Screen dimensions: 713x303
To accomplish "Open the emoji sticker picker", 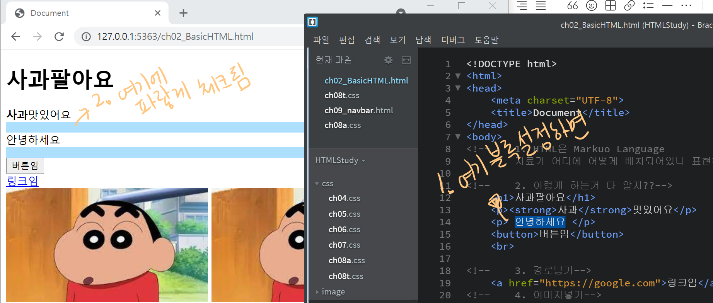I will click(x=592, y=5).
